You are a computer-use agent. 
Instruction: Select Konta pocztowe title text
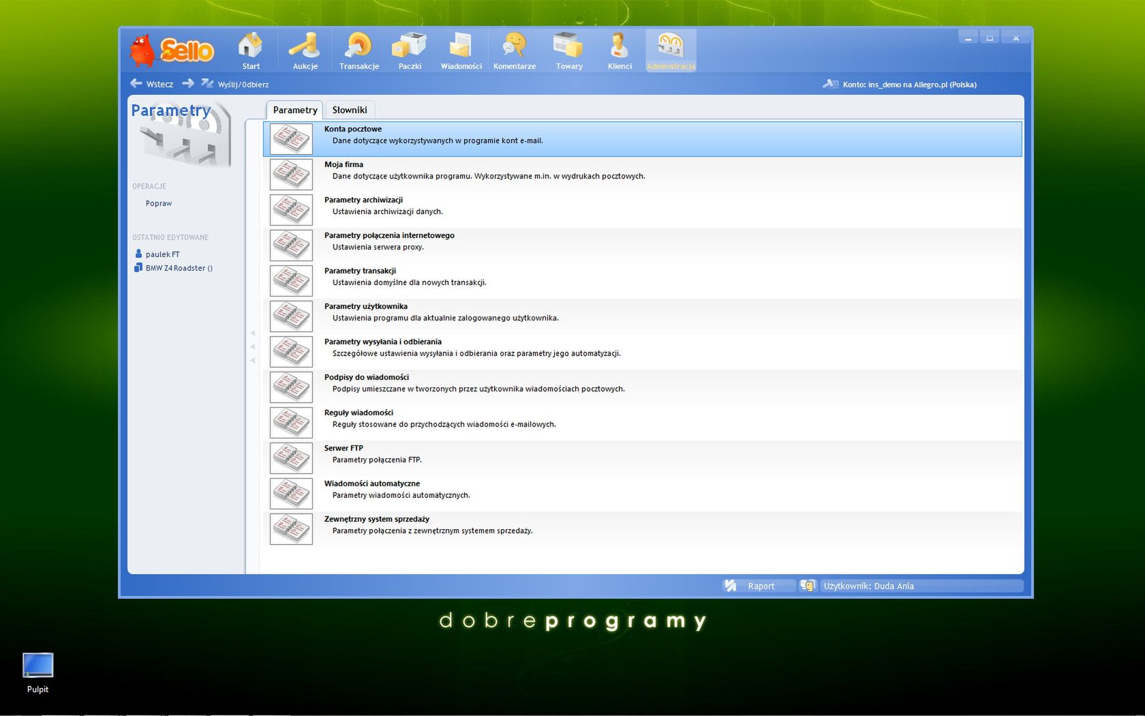click(353, 129)
